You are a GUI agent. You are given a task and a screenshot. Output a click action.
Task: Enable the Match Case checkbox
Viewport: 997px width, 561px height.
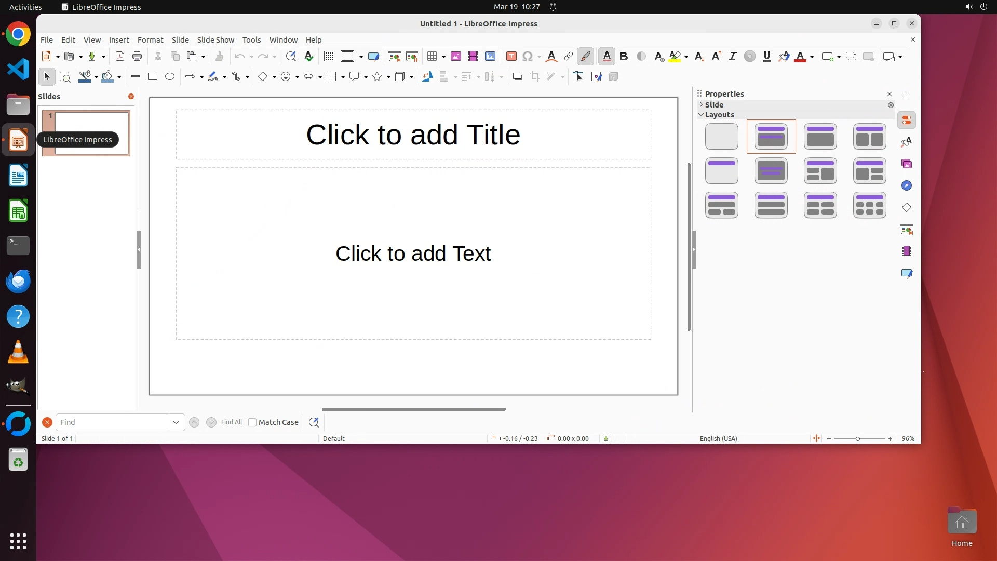pyautogui.click(x=252, y=422)
